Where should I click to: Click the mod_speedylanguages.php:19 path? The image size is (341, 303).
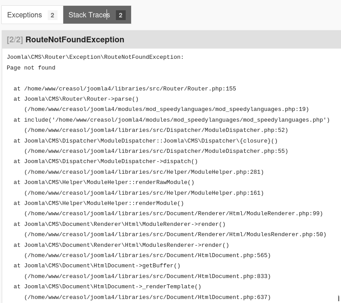point(166,109)
